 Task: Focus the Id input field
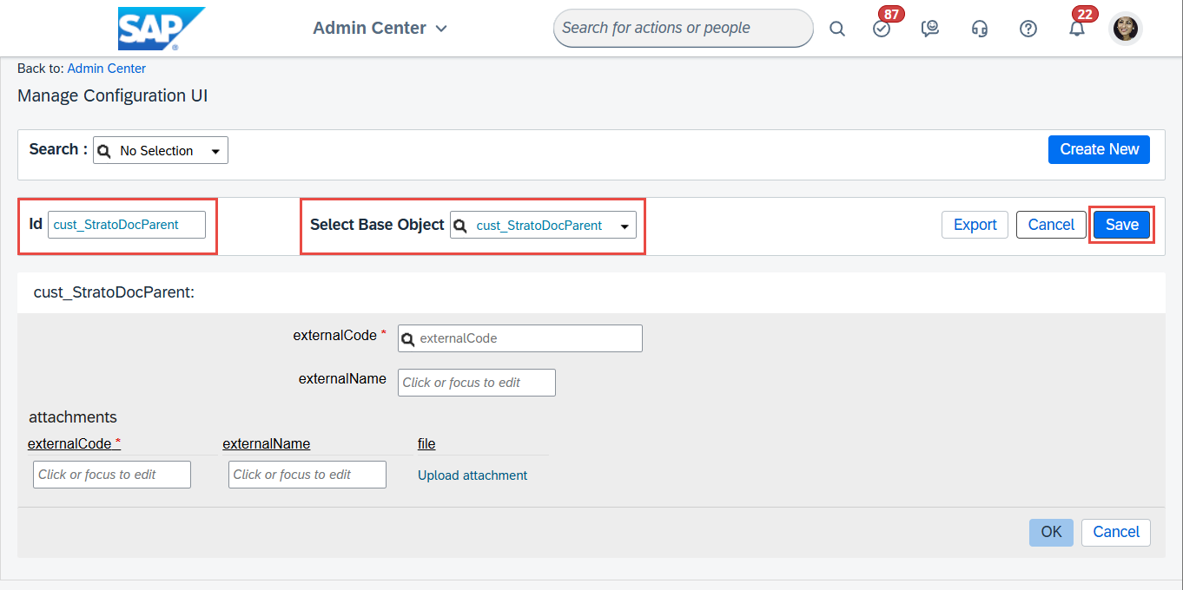tap(127, 225)
